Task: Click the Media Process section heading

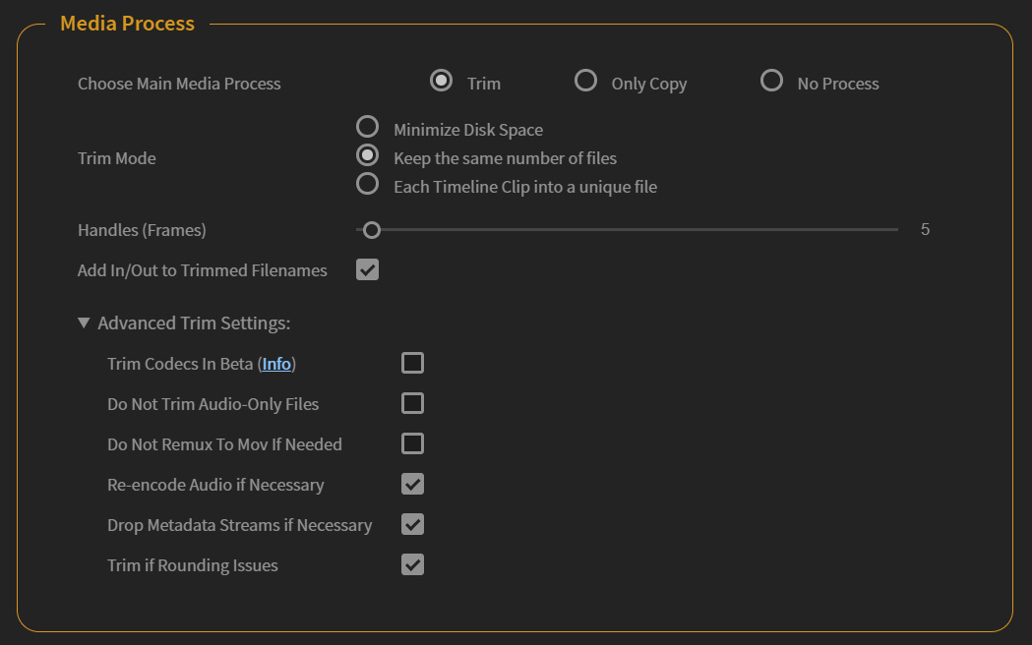Action: click(126, 23)
